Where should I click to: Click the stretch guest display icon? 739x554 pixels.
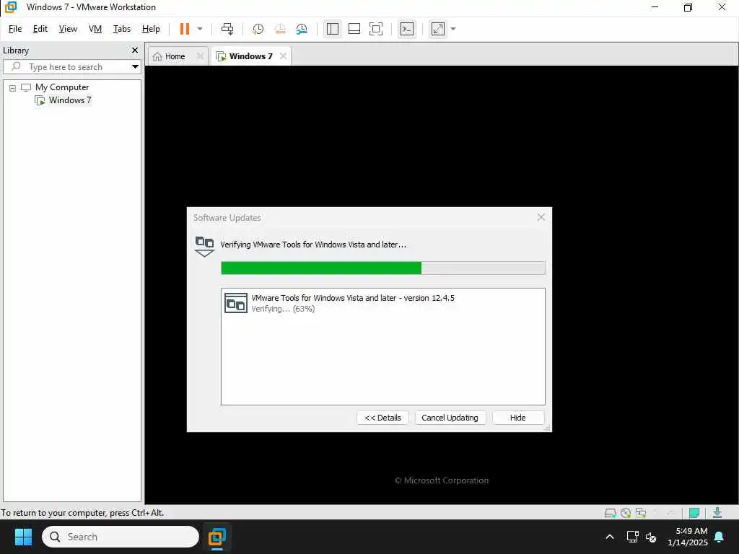[438, 29]
